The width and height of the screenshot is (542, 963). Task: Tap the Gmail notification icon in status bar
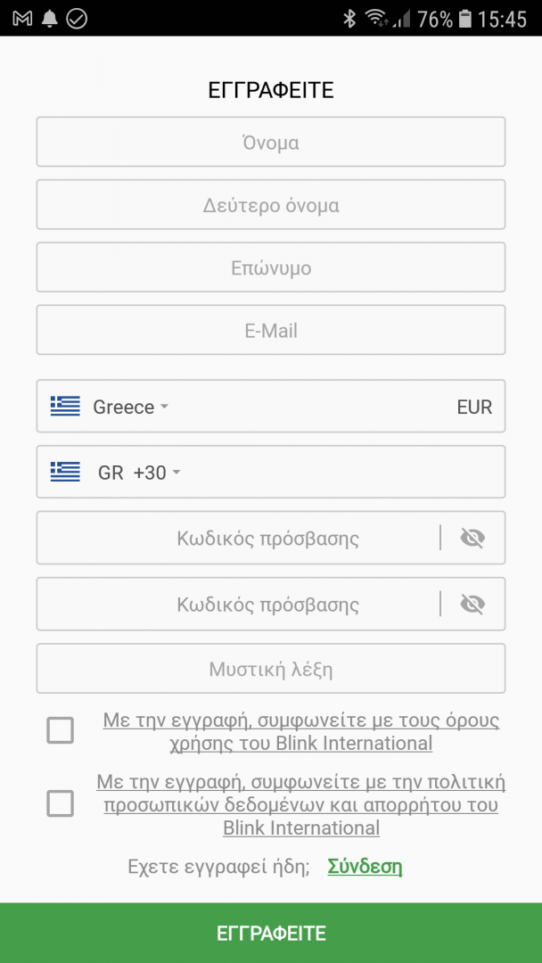[22, 19]
